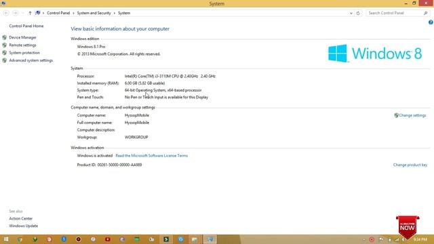The image size is (434, 244).
Task: Go to Control Panel breadcrumb
Action: (58, 13)
